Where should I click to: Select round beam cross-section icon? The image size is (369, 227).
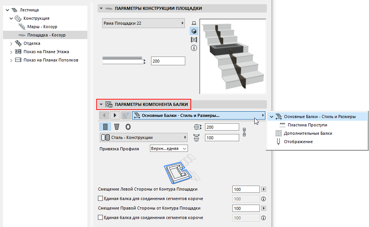click(x=128, y=127)
